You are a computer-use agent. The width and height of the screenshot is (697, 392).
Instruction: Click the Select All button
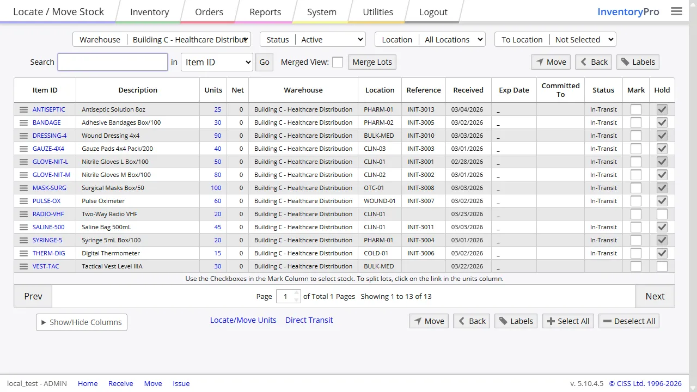click(568, 321)
